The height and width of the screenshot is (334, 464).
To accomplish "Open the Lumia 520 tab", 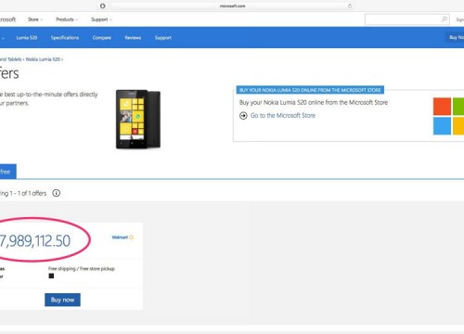I will click(27, 38).
